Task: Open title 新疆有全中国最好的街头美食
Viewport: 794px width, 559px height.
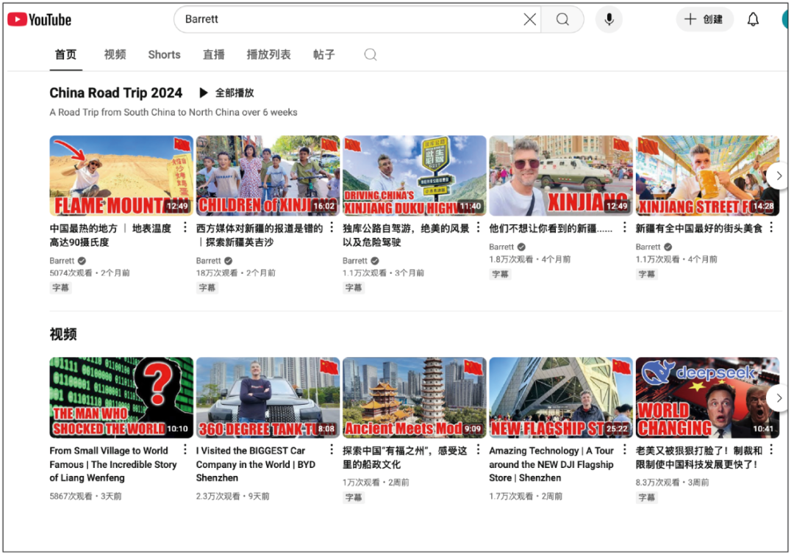Action: coord(699,228)
